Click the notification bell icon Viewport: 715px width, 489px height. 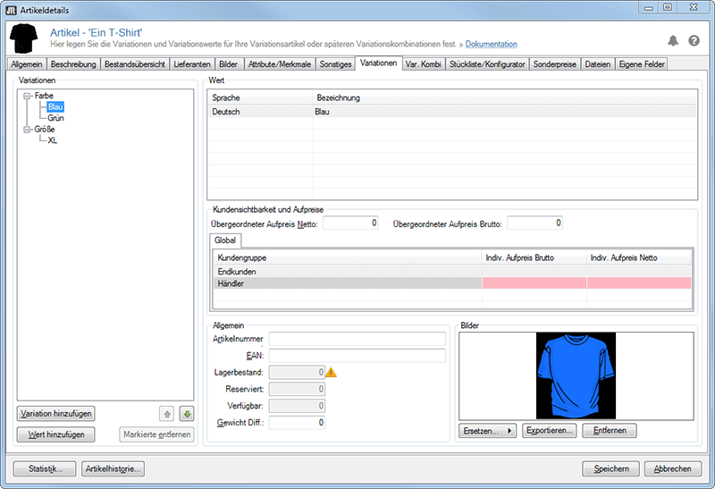[673, 40]
